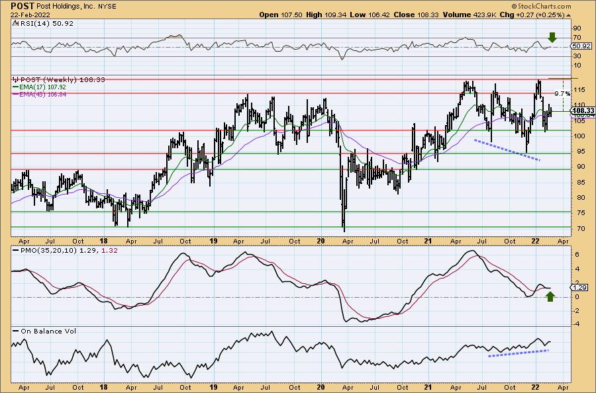
Task: Open the StockCharts.com copyright link
Action: (541, 6)
